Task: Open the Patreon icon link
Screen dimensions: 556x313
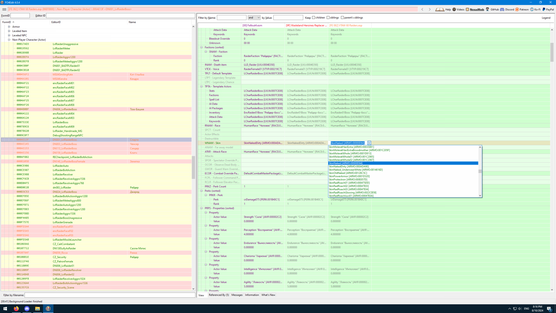Action: coord(517,9)
